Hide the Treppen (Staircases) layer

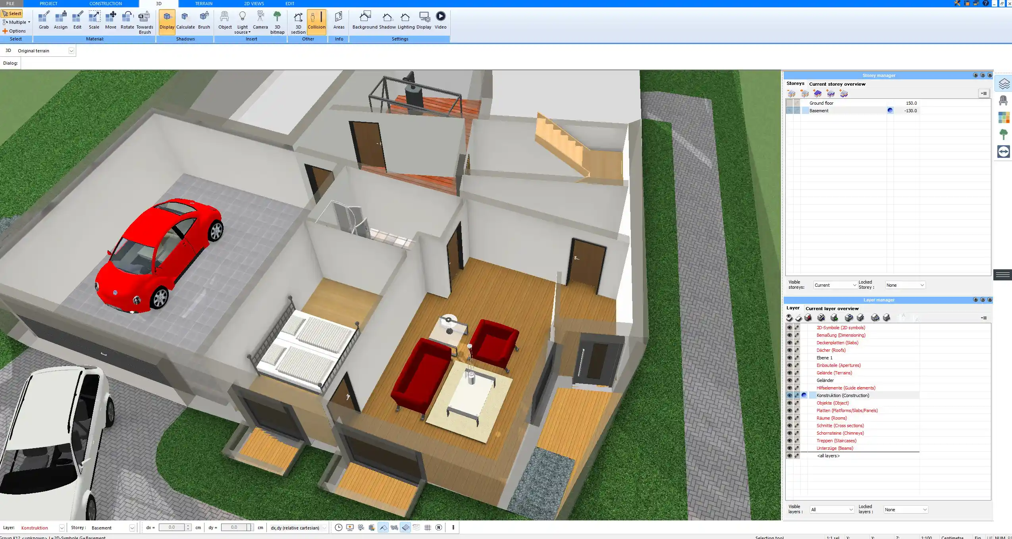[x=790, y=440]
